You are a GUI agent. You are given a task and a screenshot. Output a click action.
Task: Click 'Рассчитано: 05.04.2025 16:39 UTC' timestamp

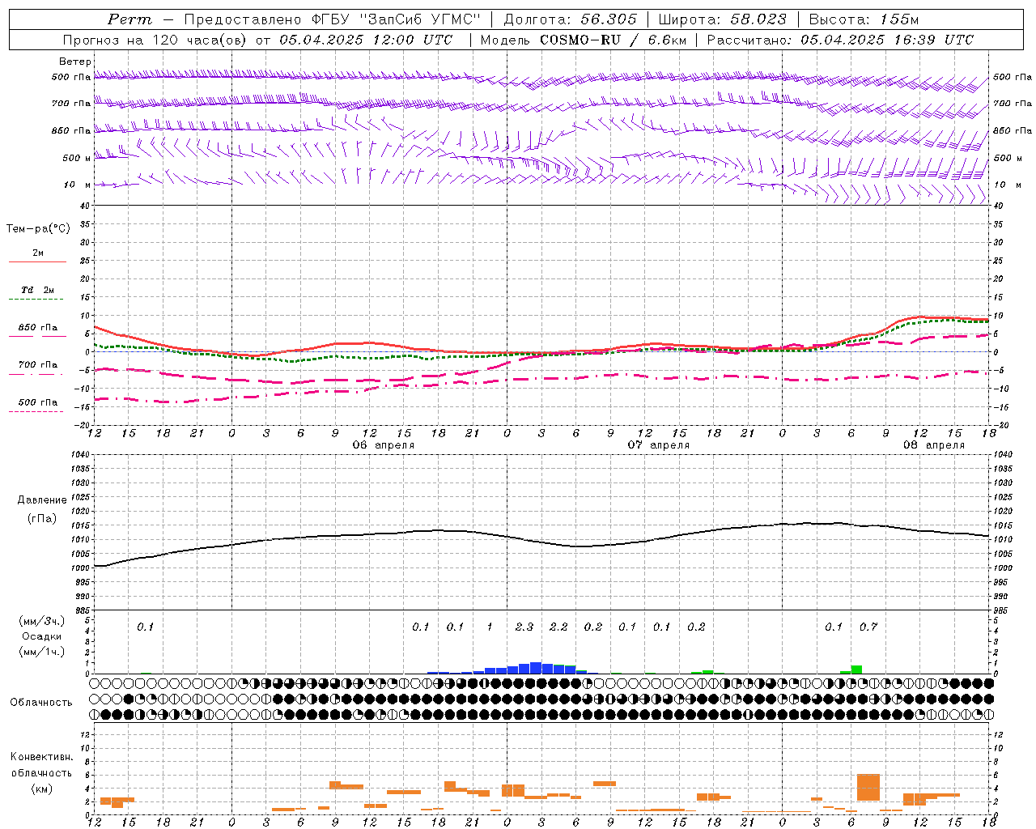pos(840,40)
